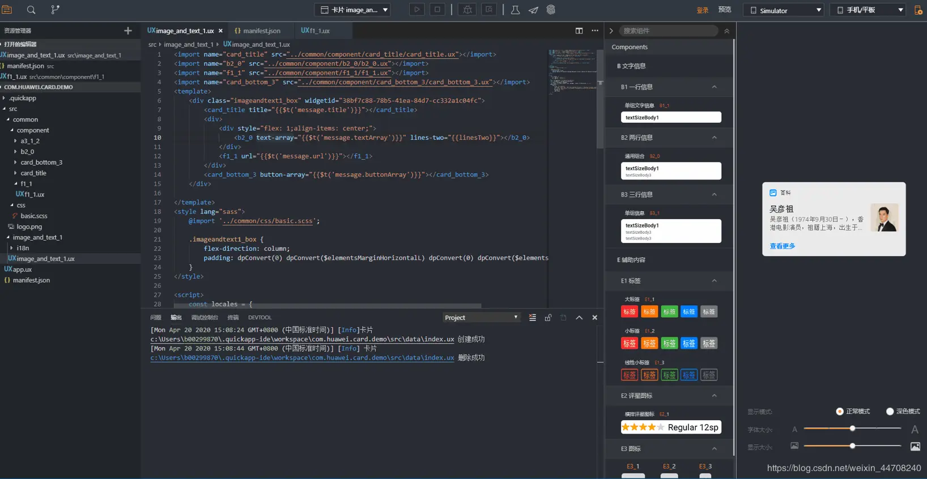
Task: Click the inspect icon beside the debug icon
Action: pos(488,10)
